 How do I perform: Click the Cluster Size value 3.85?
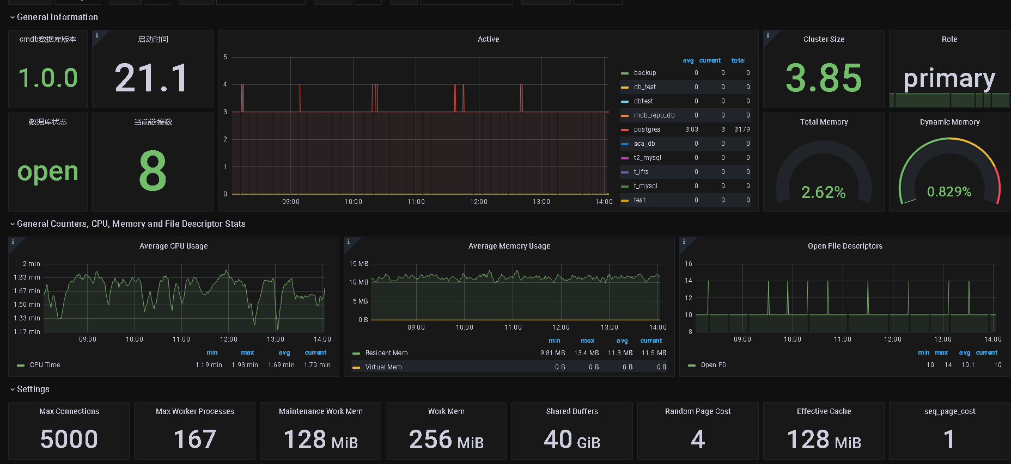(x=824, y=78)
